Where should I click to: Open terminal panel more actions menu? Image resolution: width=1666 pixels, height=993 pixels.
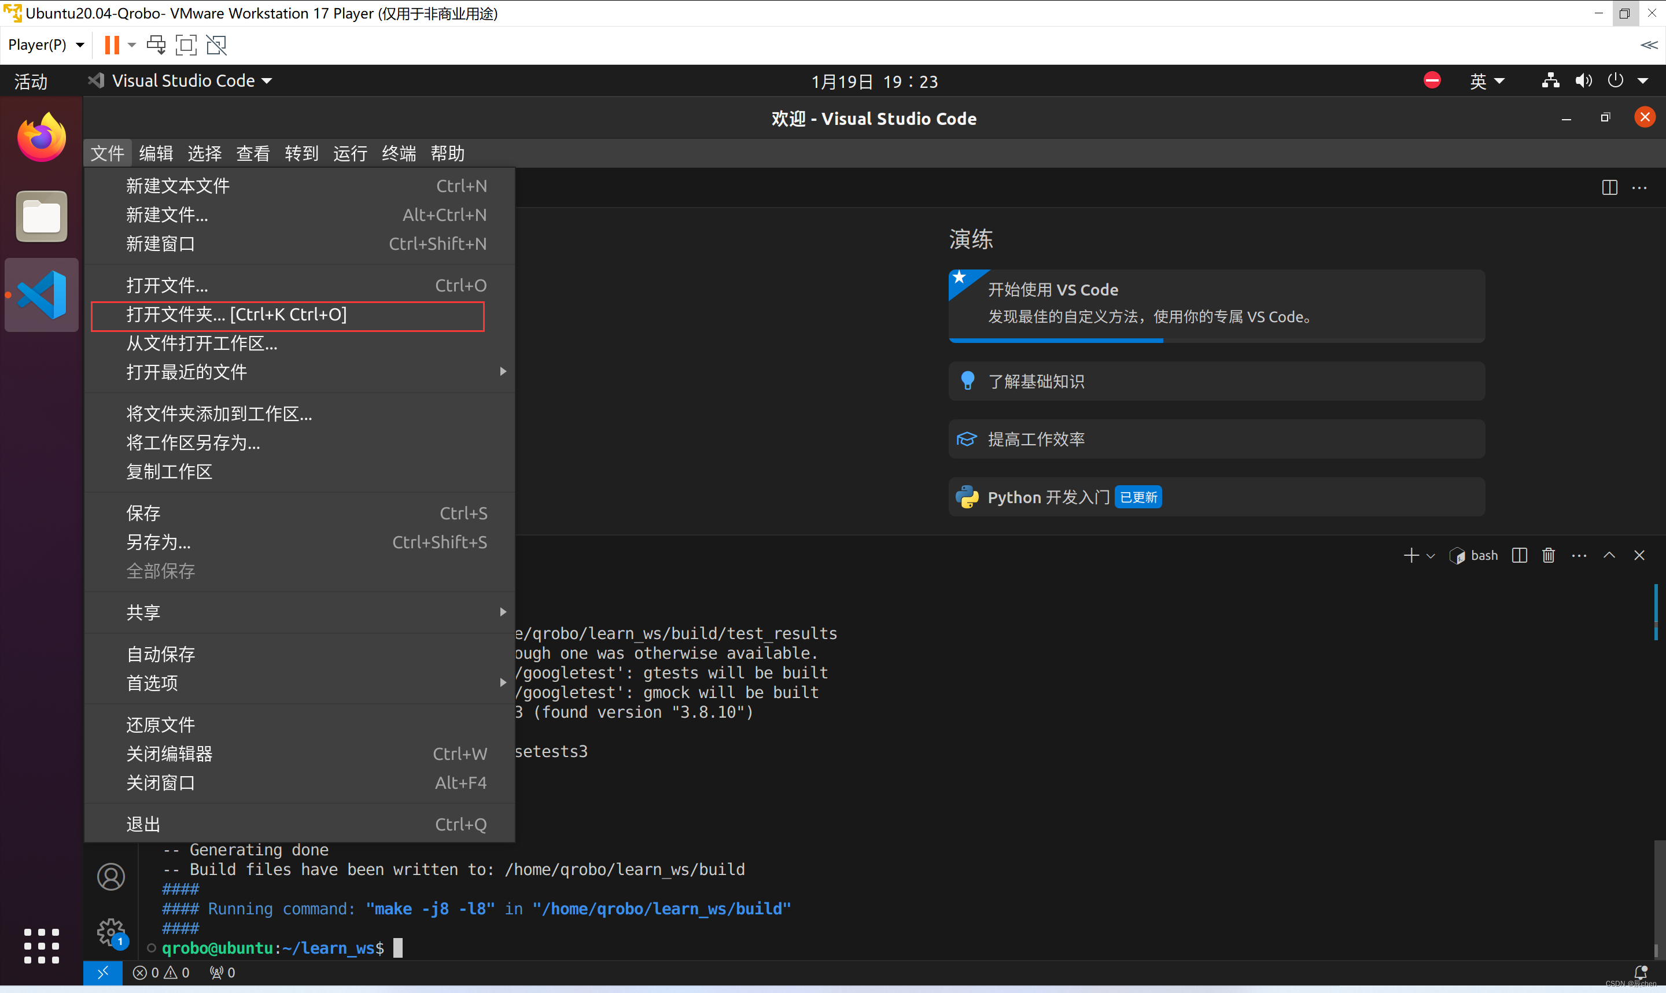[1579, 555]
